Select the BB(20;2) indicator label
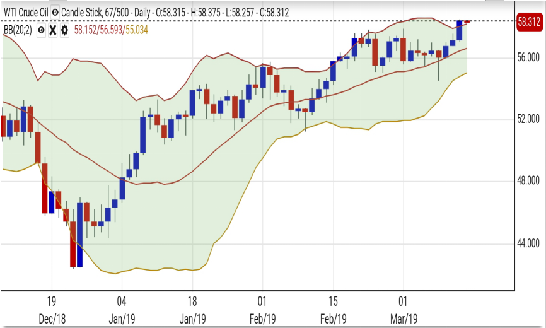This screenshot has width=546, height=328. click(x=18, y=30)
